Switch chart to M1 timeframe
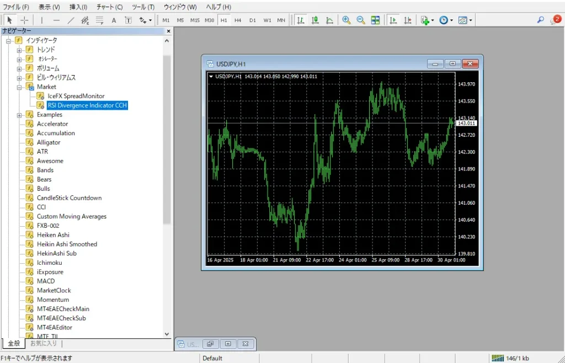 [x=166, y=20]
